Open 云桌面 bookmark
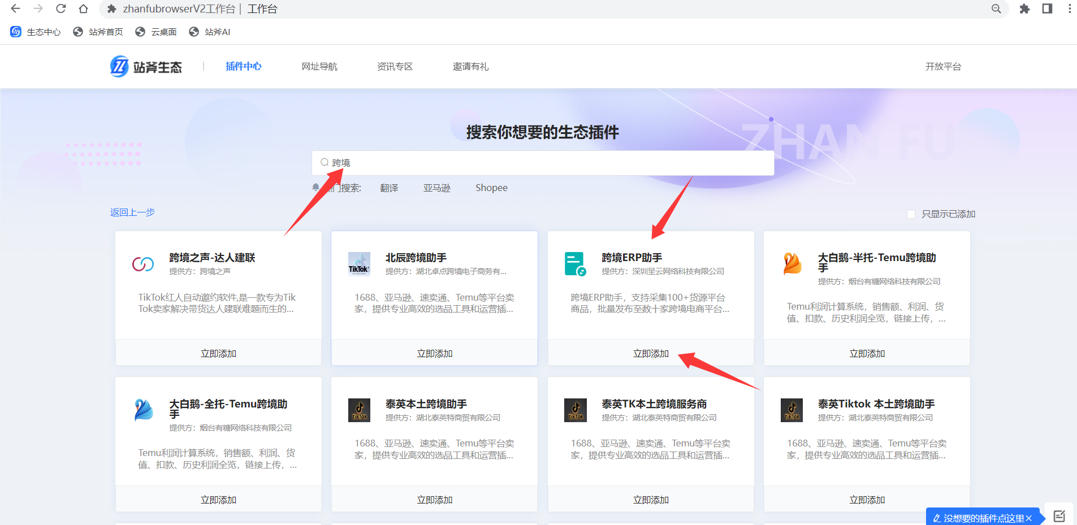The height and width of the screenshot is (525, 1077). [156, 32]
